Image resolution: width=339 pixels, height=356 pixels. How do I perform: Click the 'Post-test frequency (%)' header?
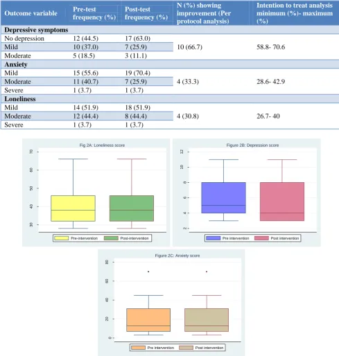tap(146, 13)
